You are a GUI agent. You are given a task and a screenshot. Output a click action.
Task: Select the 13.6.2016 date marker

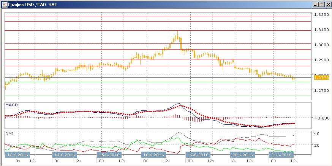[17, 155]
